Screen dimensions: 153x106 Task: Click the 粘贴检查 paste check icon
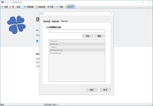coord(37,7)
